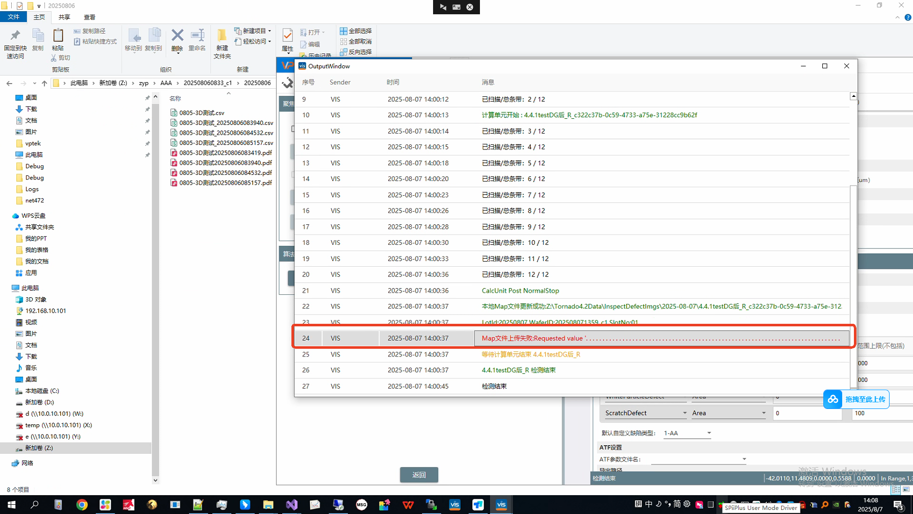
Task: Open the ScratchDefect dropdown
Action: click(x=684, y=413)
